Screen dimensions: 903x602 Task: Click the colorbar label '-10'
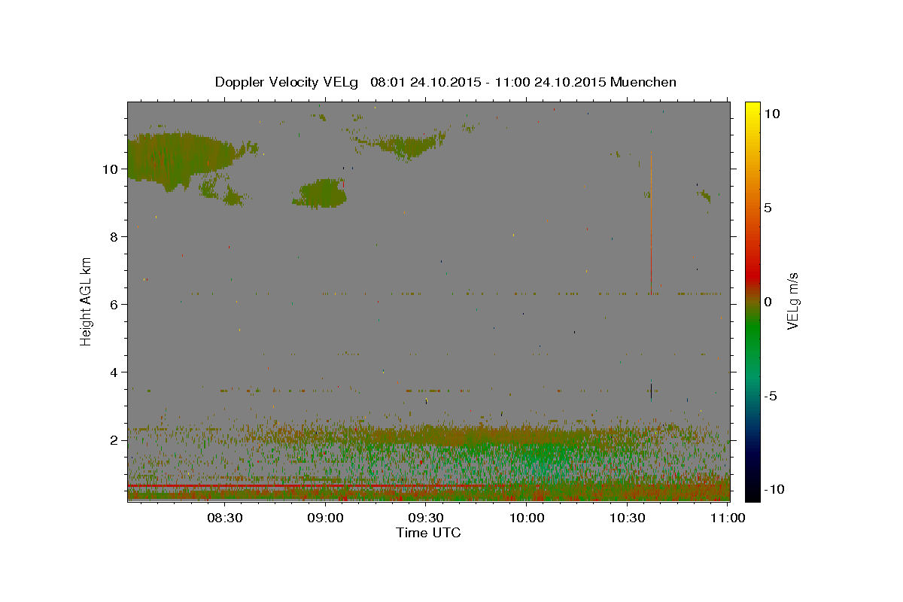point(774,490)
